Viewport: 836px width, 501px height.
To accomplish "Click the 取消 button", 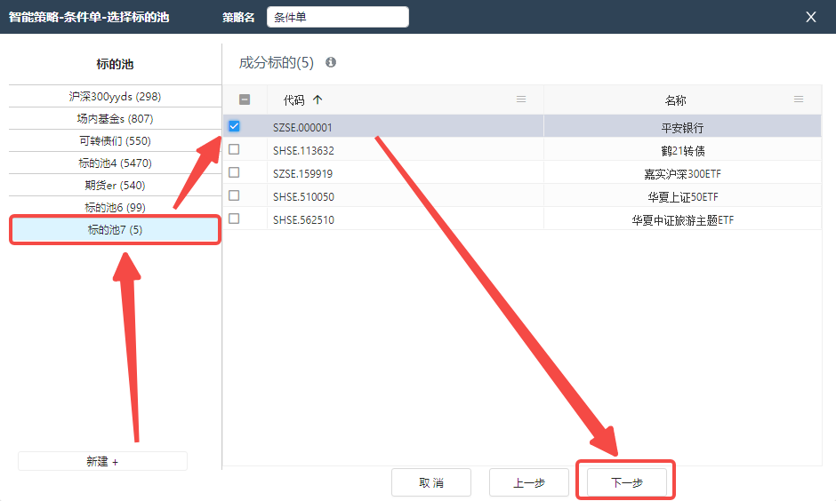I will pos(431,482).
